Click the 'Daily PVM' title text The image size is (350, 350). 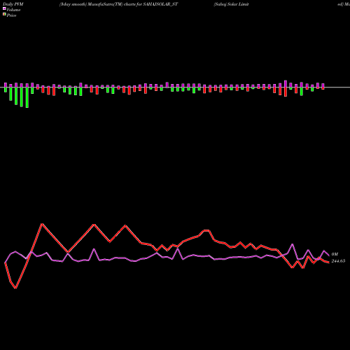(13, 4)
